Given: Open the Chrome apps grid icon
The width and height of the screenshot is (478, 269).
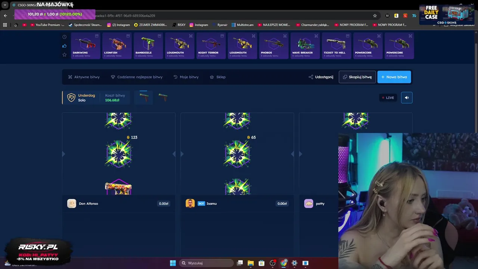Looking at the screenshot, I should click(5, 25).
